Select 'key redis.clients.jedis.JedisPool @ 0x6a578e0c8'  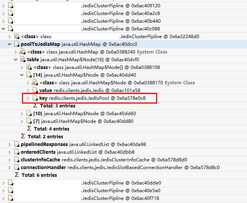coord(92,98)
